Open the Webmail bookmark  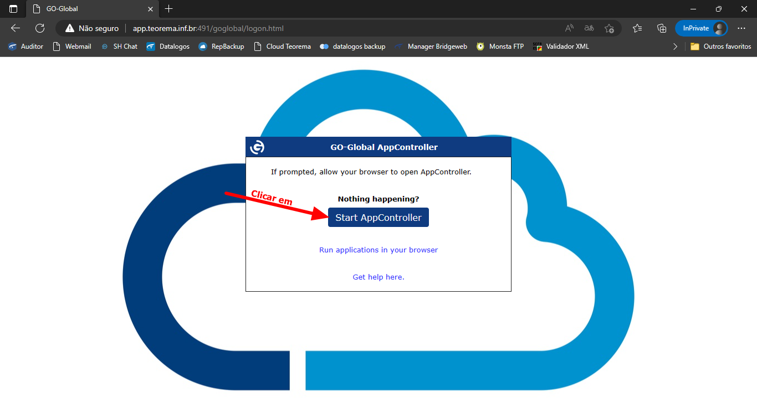tap(71, 46)
